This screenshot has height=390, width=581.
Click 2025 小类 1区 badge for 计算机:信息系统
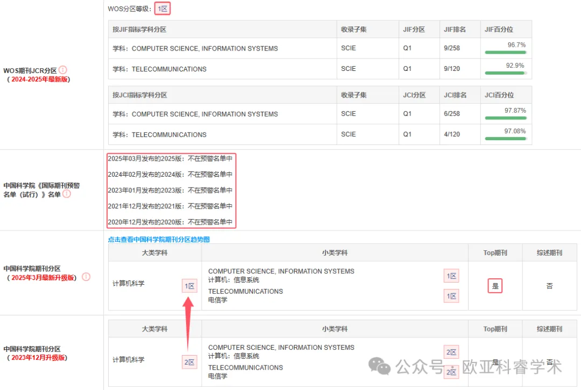pos(451,276)
